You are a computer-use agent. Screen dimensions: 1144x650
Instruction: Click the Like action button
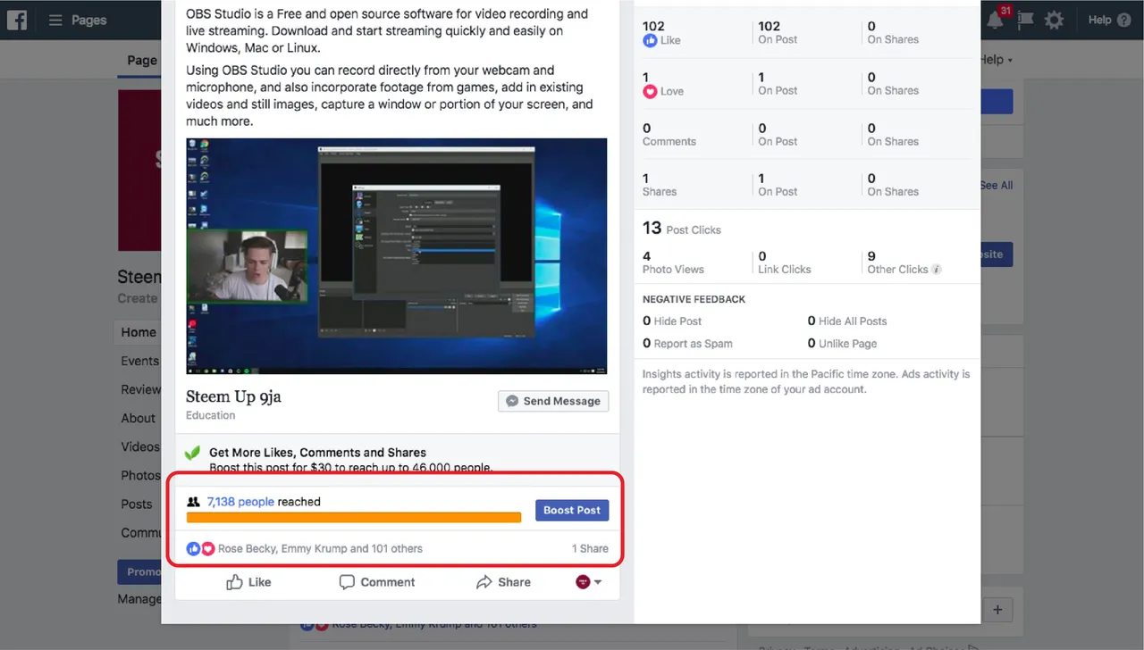(x=248, y=582)
